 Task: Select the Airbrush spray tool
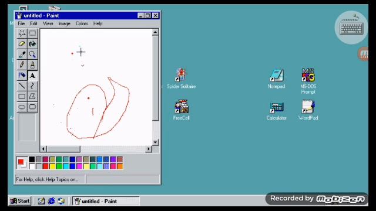tap(22, 76)
